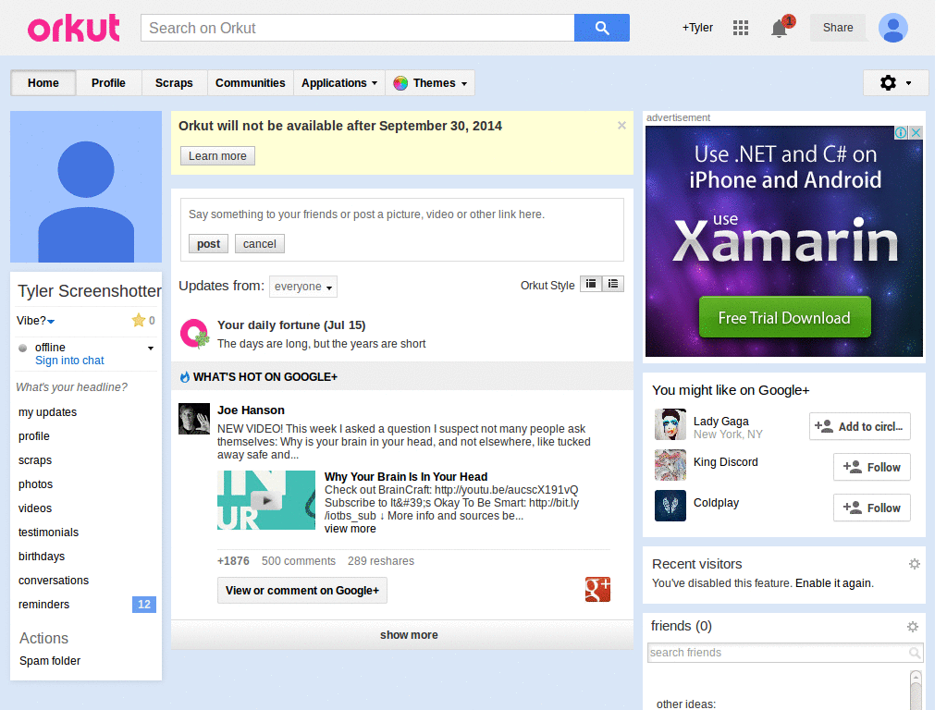
Task: Click the blue search magnifier button
Action: click(601, 28)
